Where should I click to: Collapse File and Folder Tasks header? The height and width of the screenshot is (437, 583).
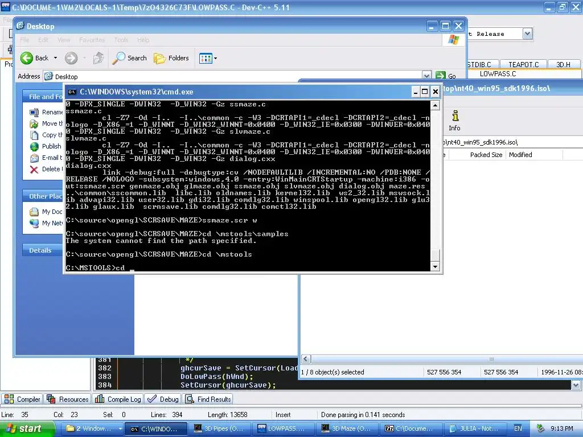click(42, 97)
